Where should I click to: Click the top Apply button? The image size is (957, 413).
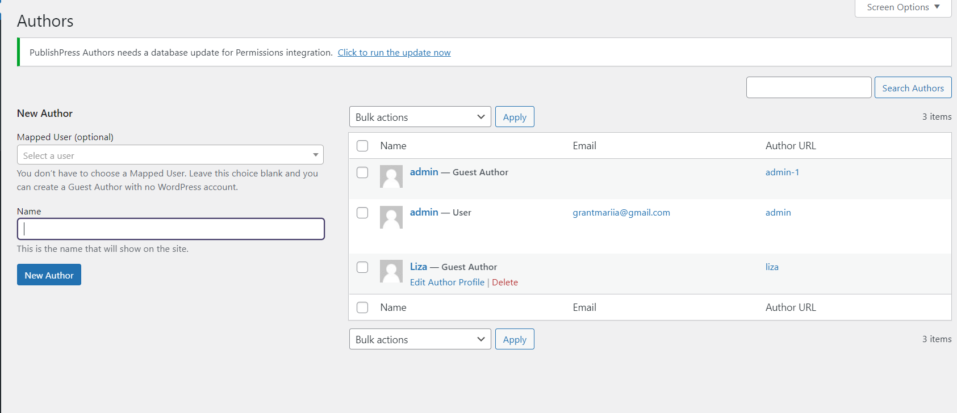pyautogui.click(x=515, y=117)
